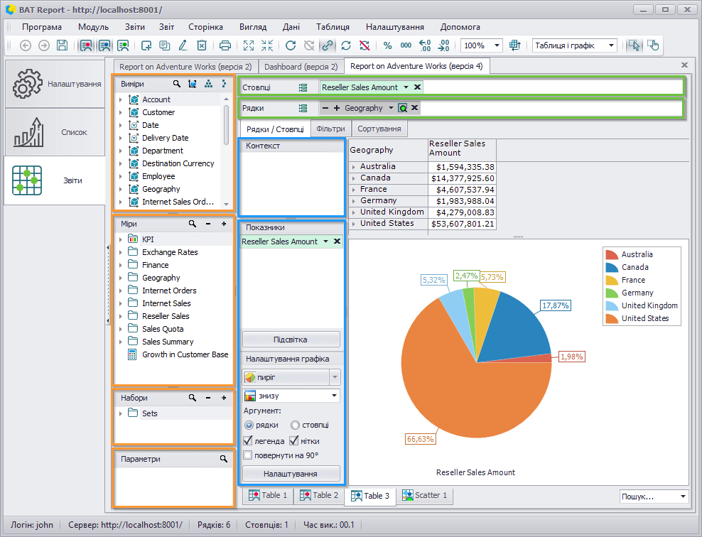The width and height of the screenshot is (702, 537).
Task: Click the rename pencil toolbar icon
Action: pyautogui.click(x=183, y=45)
